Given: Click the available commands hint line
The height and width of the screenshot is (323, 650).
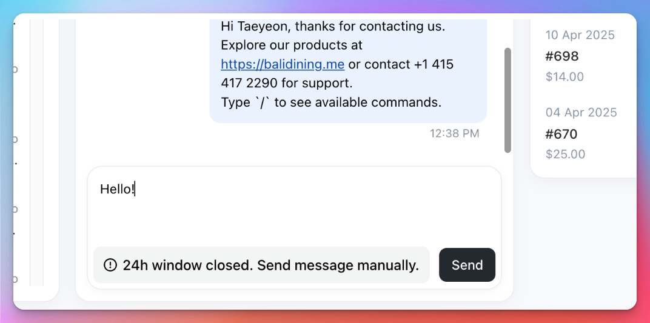Looking at the screenshot, I should coord(331,102).
